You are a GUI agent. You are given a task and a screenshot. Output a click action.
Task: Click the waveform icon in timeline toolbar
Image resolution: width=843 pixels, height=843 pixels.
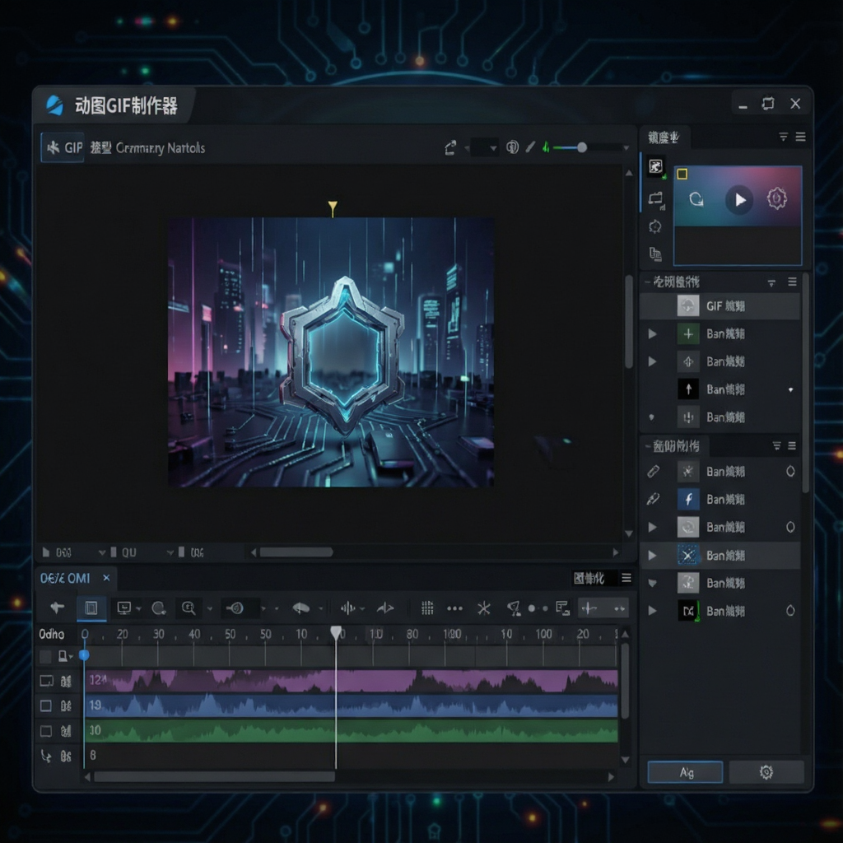pos(348,608)
